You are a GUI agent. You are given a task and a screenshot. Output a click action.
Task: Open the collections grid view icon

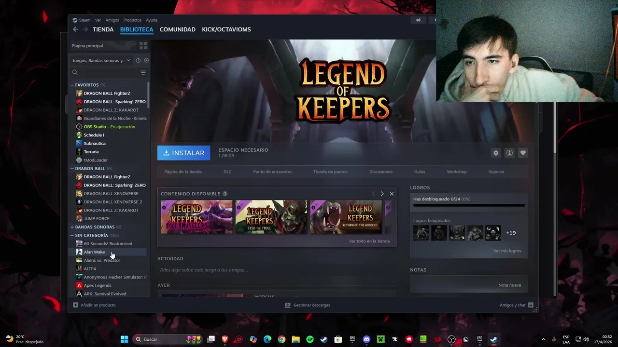click(143, 45)
